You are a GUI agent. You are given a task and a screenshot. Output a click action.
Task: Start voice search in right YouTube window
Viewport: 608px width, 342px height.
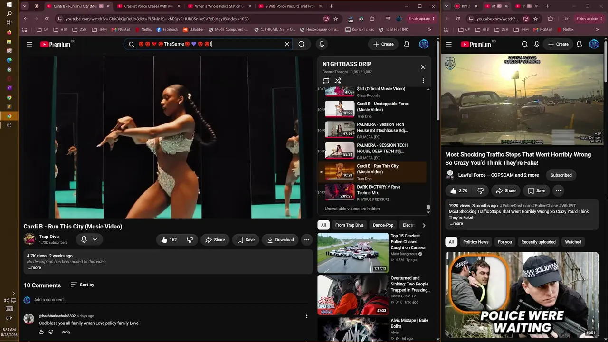537,44
